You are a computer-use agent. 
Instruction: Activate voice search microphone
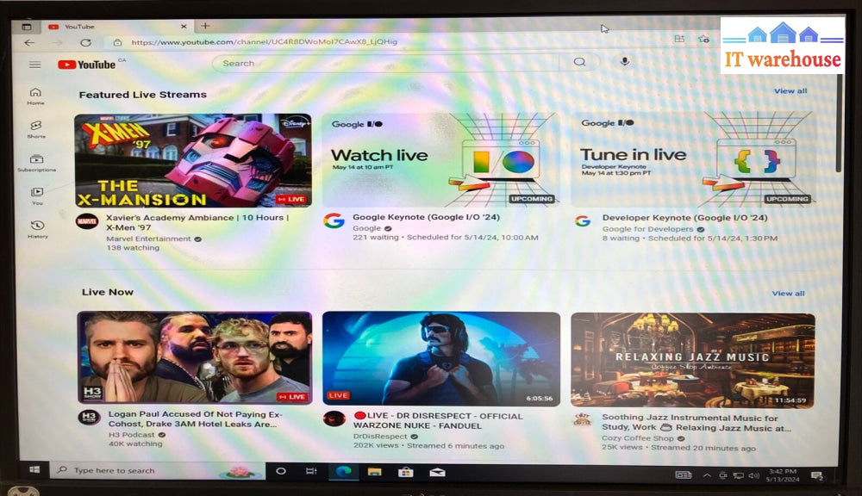[x=625, y=62]
